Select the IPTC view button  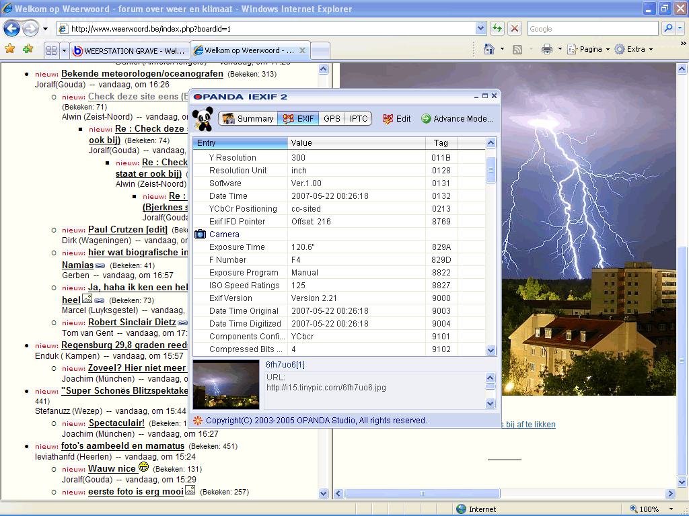[x=359, y=118]
